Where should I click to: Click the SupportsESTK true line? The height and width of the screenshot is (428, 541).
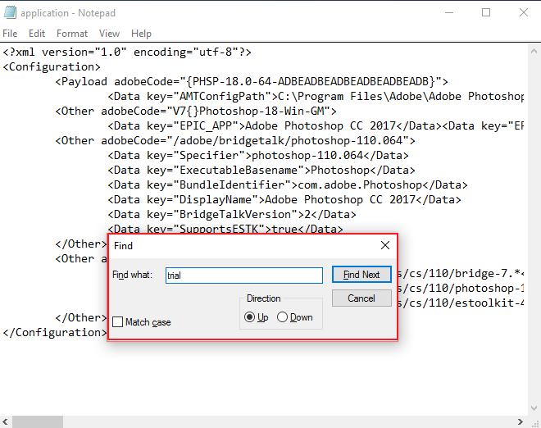click(x=225, y=229)
